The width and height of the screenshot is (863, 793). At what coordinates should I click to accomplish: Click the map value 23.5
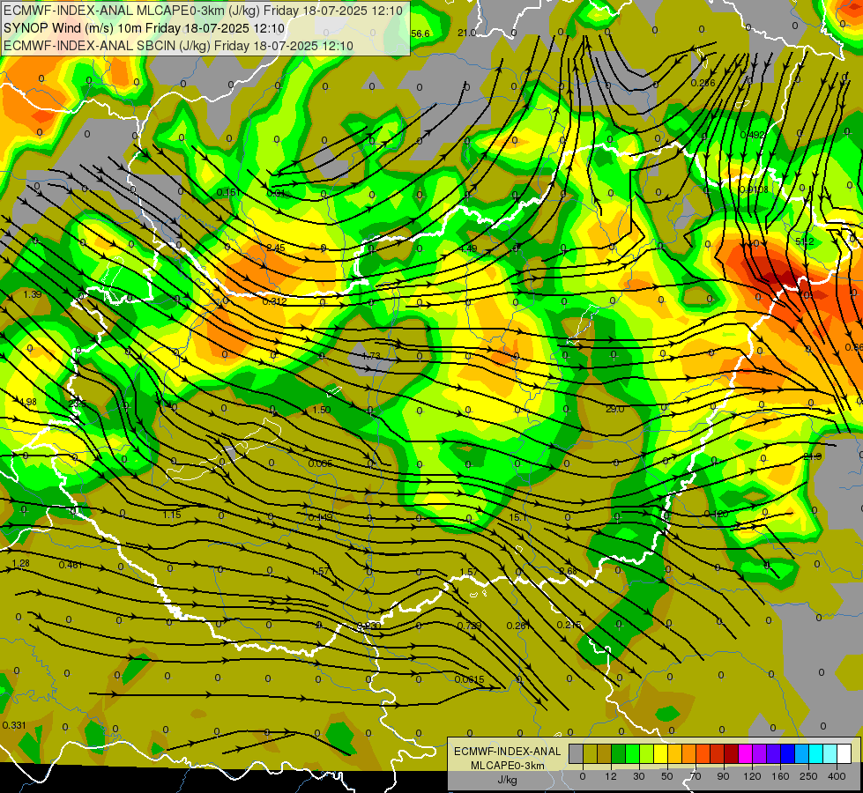click(78, 404)
